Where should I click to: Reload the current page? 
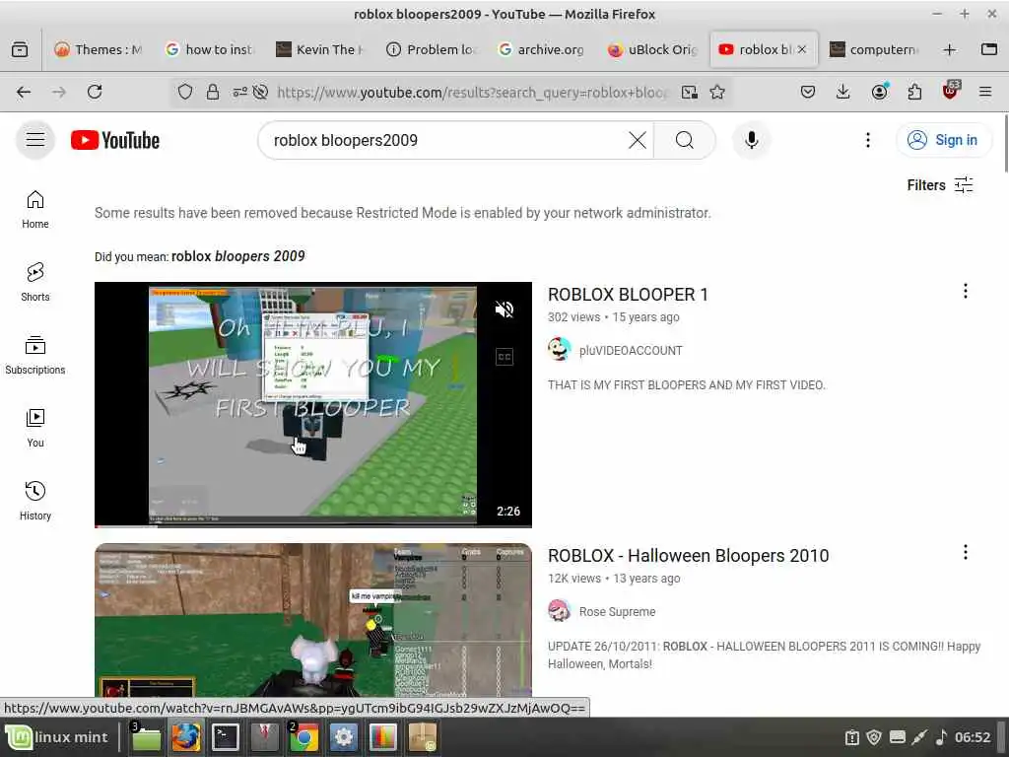pyautogui.click(x=95, y=92)
